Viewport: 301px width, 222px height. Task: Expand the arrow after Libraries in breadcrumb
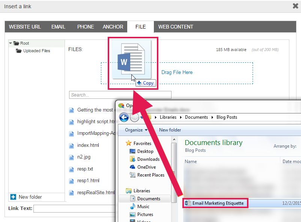click(x=181, y=118)
